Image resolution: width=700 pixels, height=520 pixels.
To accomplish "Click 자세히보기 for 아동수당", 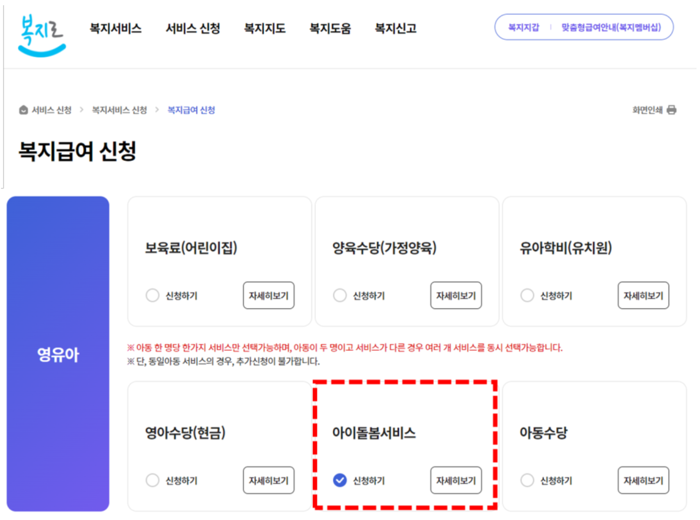I will point(643,480).
